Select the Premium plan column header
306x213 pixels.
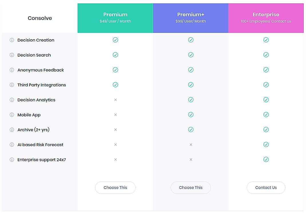coord(115,18)
